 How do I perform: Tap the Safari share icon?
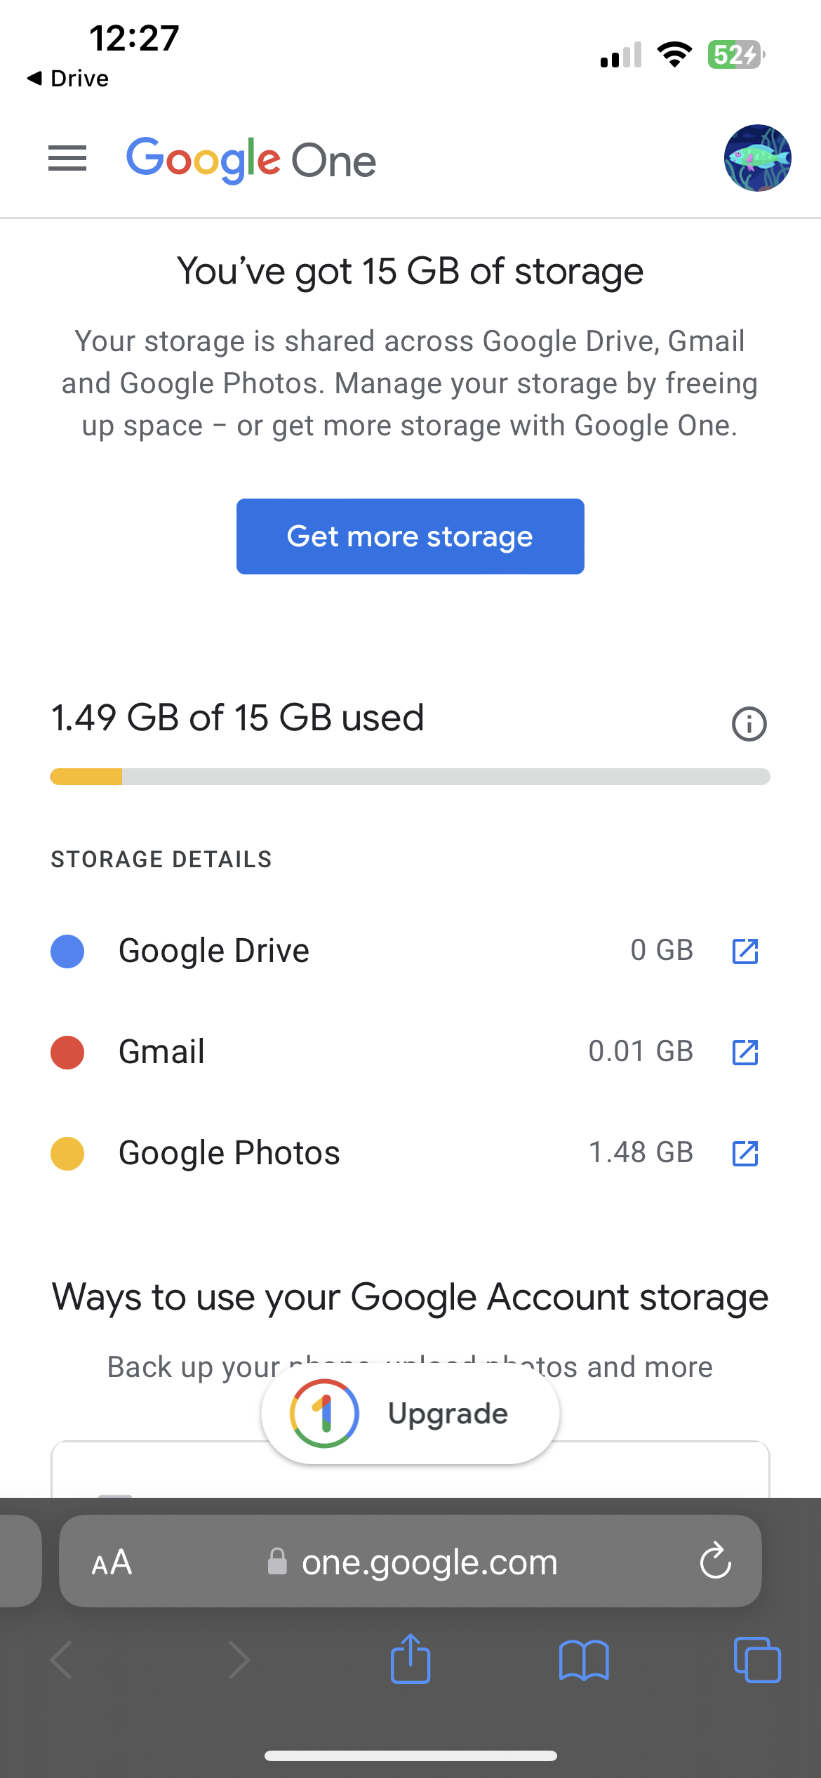click(410, 1660)
